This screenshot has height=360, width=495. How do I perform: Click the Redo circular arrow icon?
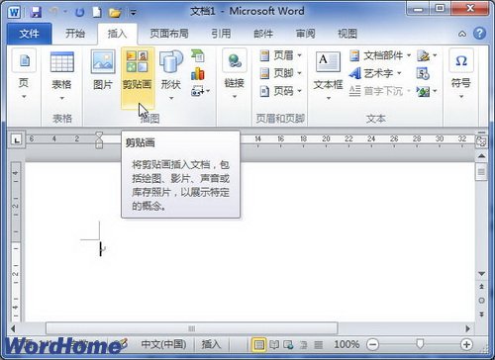coord(79,13)
